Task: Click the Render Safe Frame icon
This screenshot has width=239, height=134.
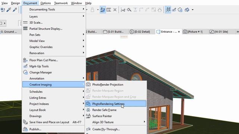Action: pyautogui.click(x=88, y=110)
